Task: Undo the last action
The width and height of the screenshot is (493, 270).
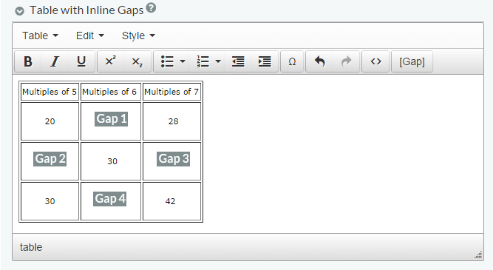Action: [x=319, y=61]
